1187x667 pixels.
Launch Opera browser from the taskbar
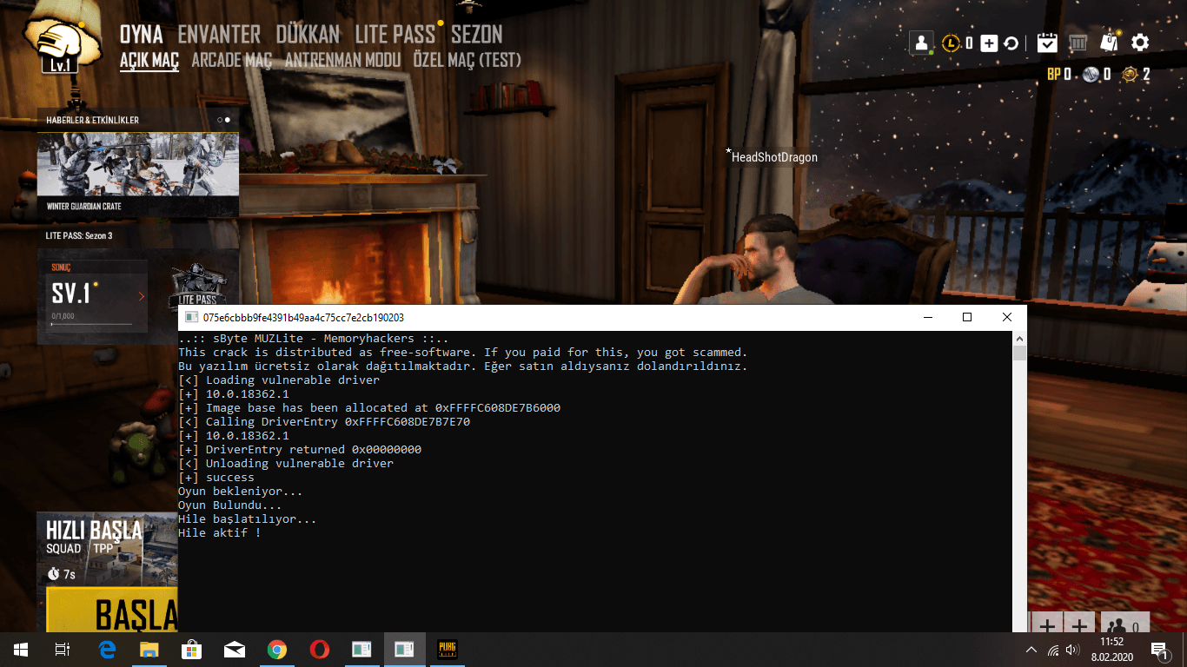pos(320,650)
